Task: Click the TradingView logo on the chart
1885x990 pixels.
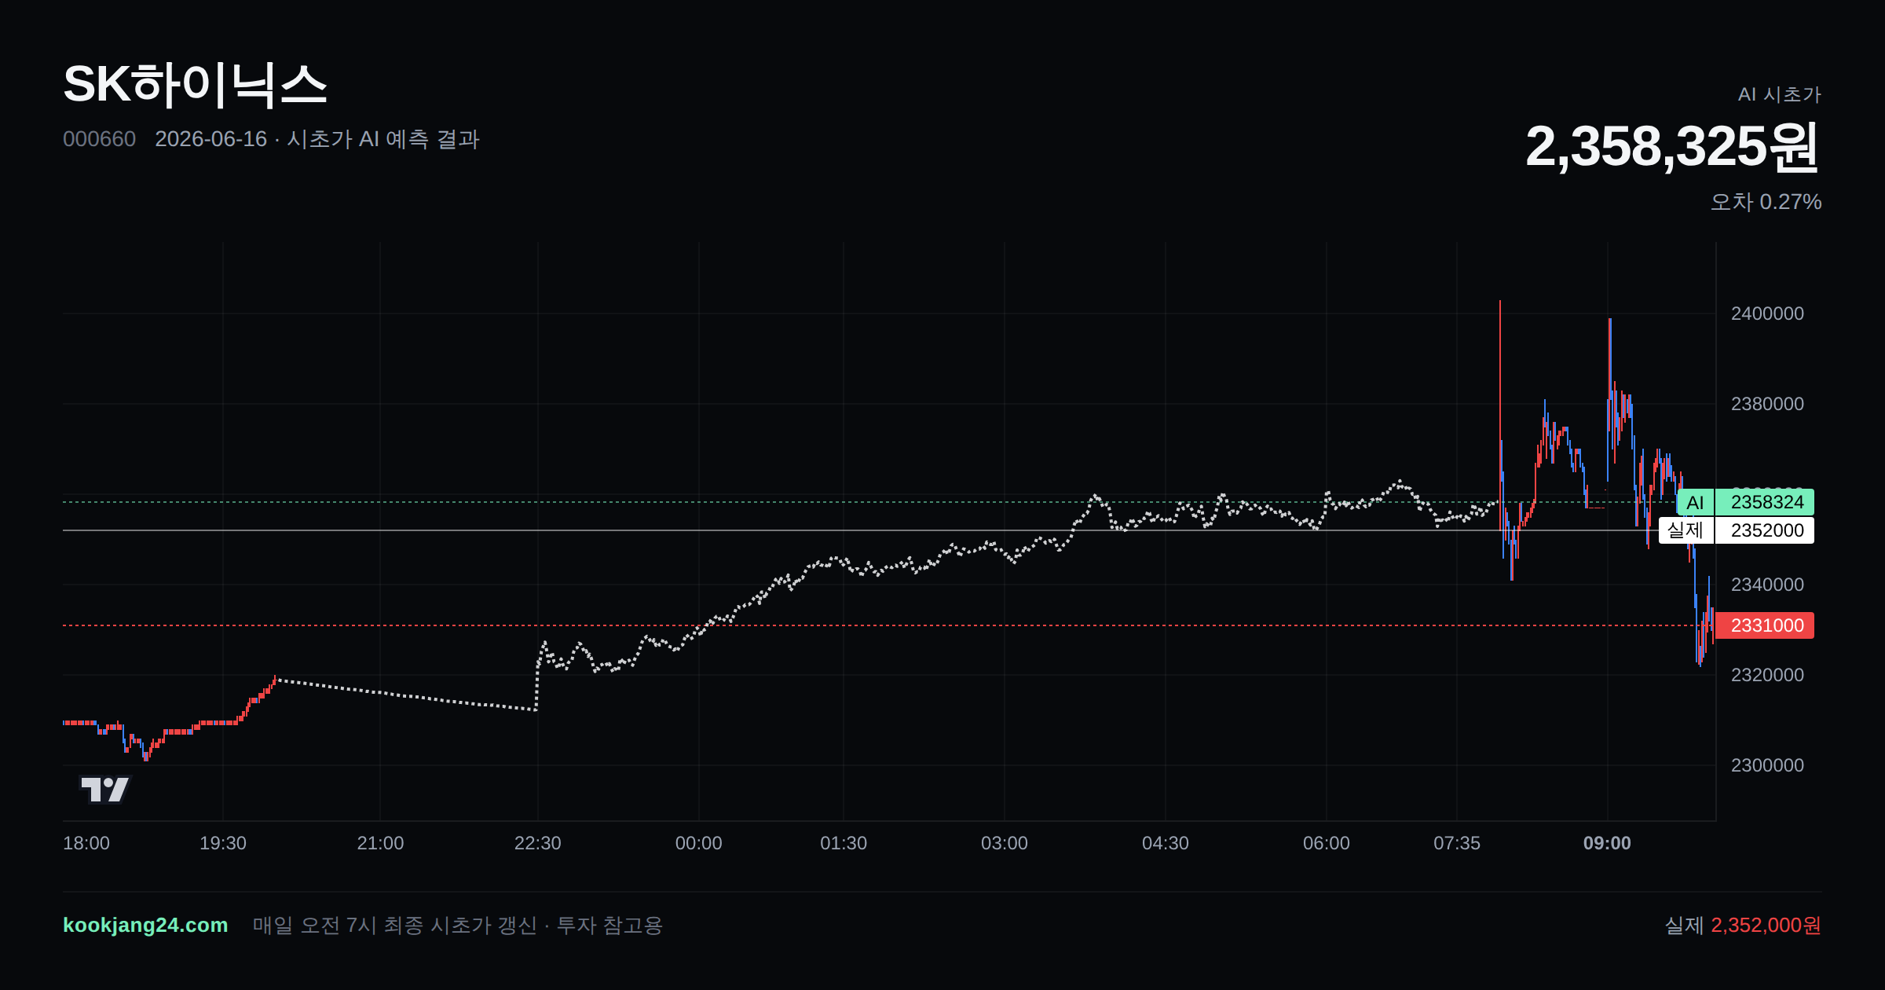Action: pos(105,789)
